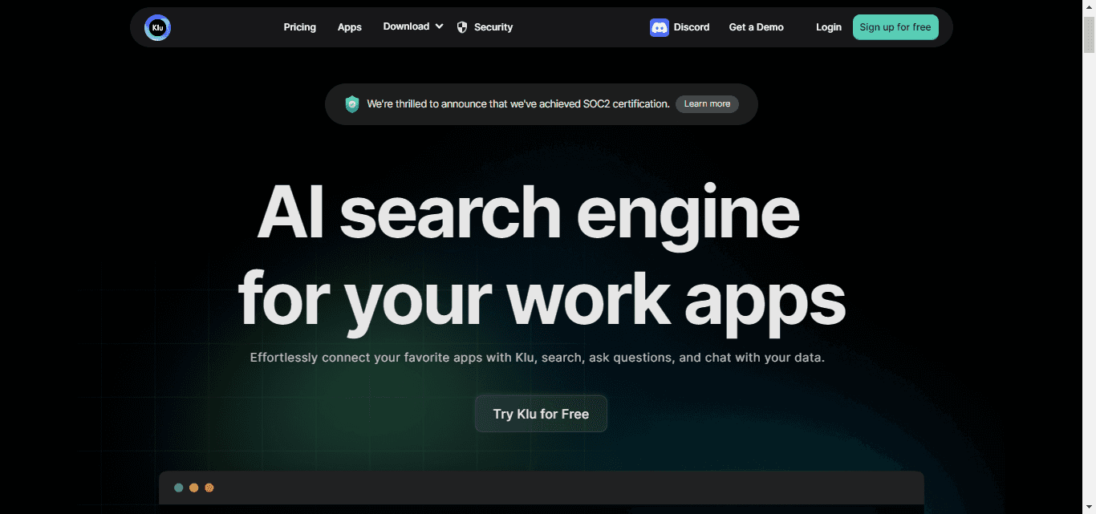Click the green dot in preview window
This screenshot has width=1096, height=514.
point(178,488)
